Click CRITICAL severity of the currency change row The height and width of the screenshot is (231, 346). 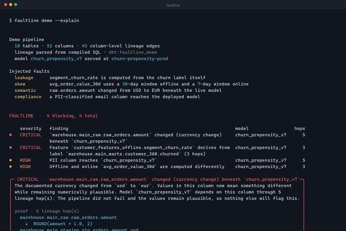(x=30, y=135)
